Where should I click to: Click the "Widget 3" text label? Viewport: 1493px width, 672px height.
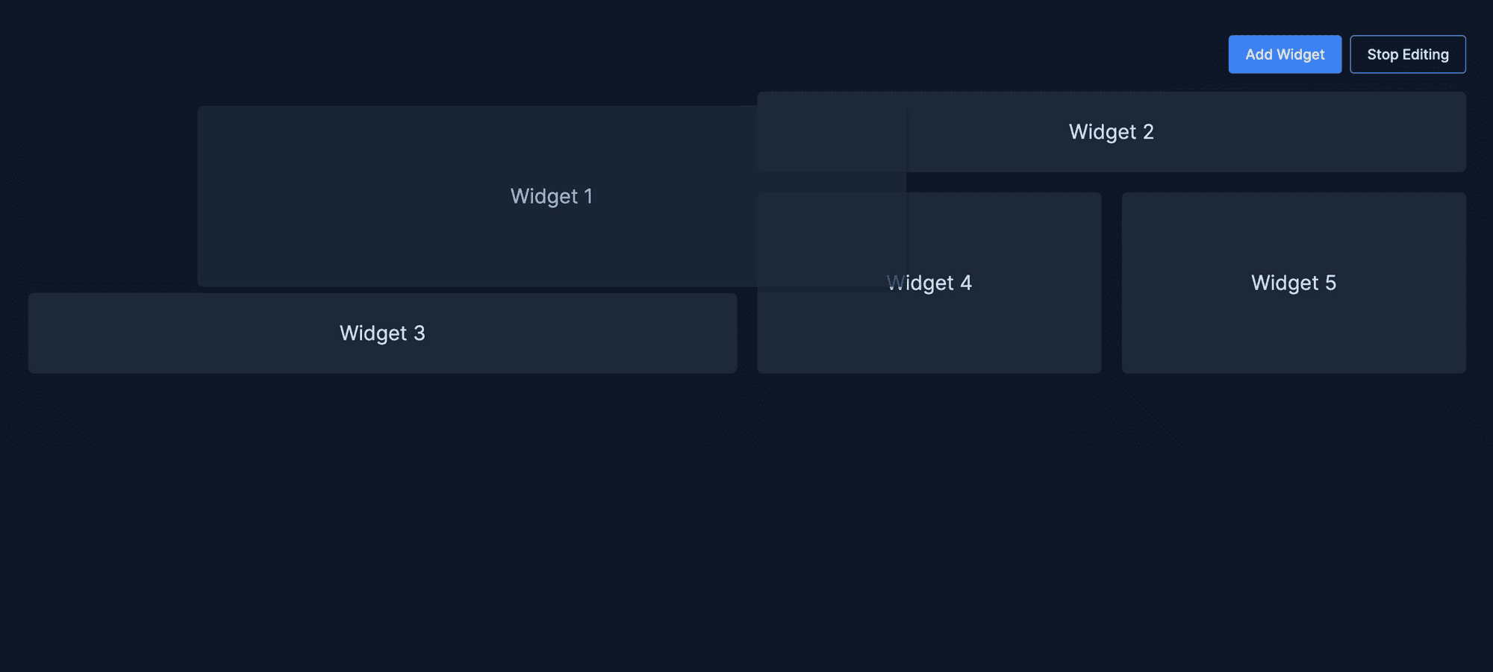point(382,333)
